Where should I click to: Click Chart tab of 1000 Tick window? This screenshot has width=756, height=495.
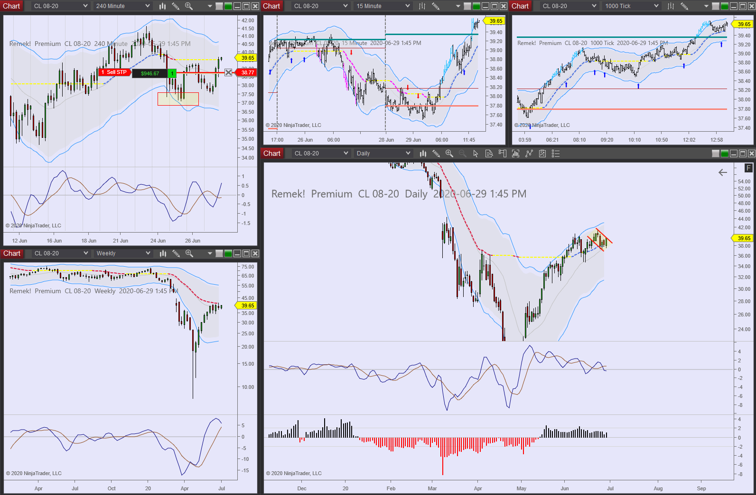click(520, 6)
